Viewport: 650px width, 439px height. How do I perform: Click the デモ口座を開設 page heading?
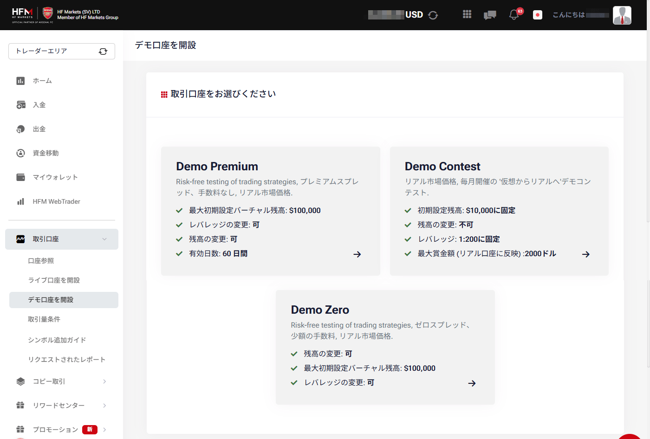point(165,45)
